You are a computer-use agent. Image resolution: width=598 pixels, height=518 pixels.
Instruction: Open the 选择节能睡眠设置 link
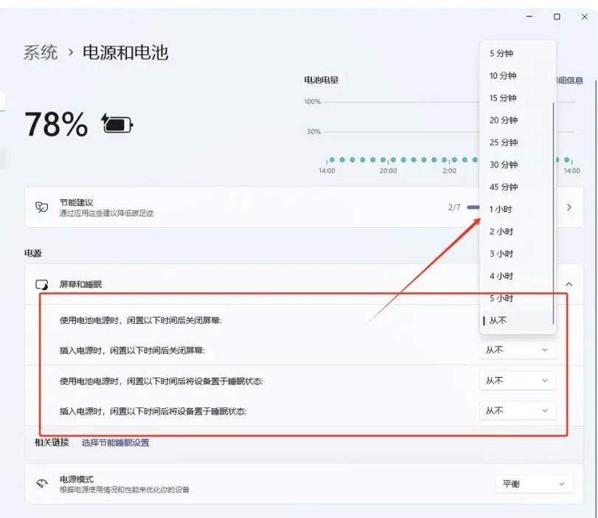pos(117,443)
